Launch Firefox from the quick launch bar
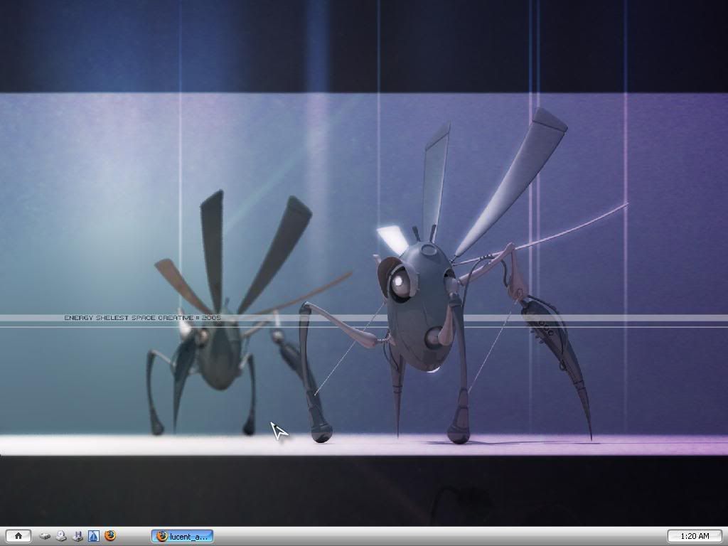This screenshot has width=728, height=546. pyautogui.click(x=110, y=536)
